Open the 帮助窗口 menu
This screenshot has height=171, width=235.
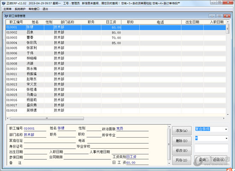(34, 9)
